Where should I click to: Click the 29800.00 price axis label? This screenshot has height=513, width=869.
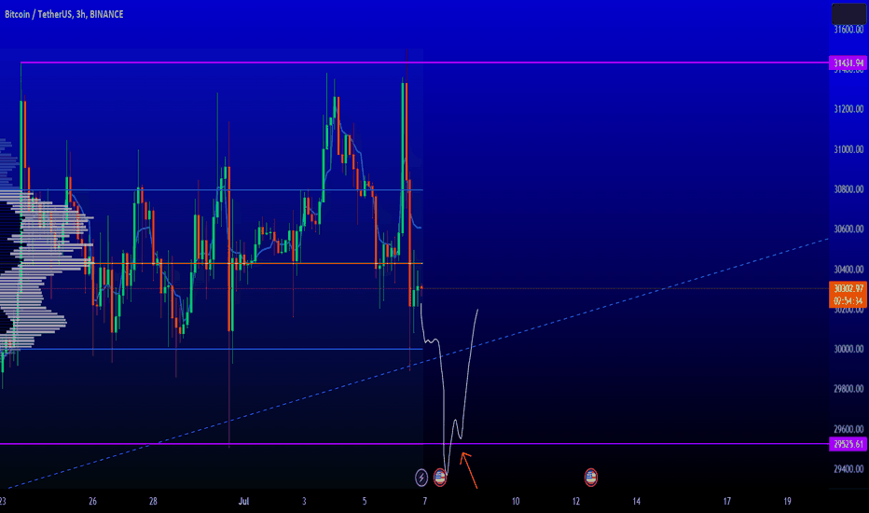[x=848, y=389]
